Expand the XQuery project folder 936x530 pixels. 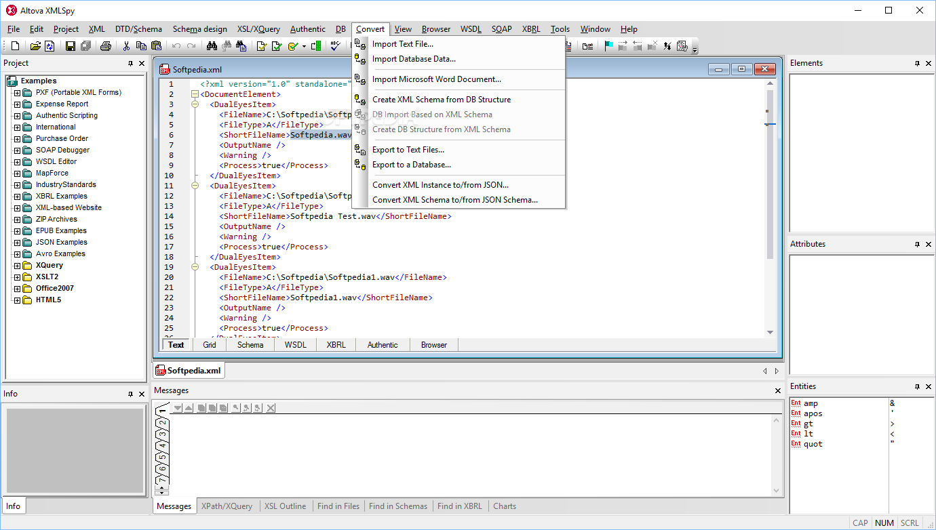[x=18, y=266]
